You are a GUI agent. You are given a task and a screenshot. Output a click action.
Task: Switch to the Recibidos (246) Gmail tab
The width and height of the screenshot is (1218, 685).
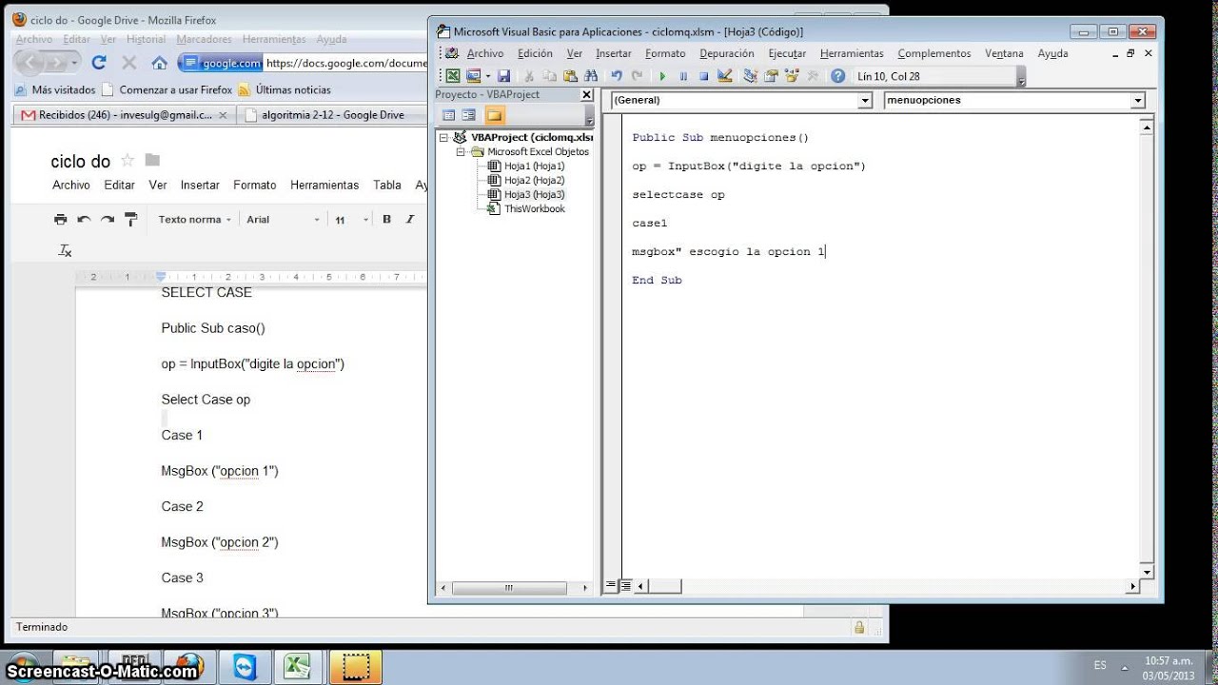coord(124,115)
